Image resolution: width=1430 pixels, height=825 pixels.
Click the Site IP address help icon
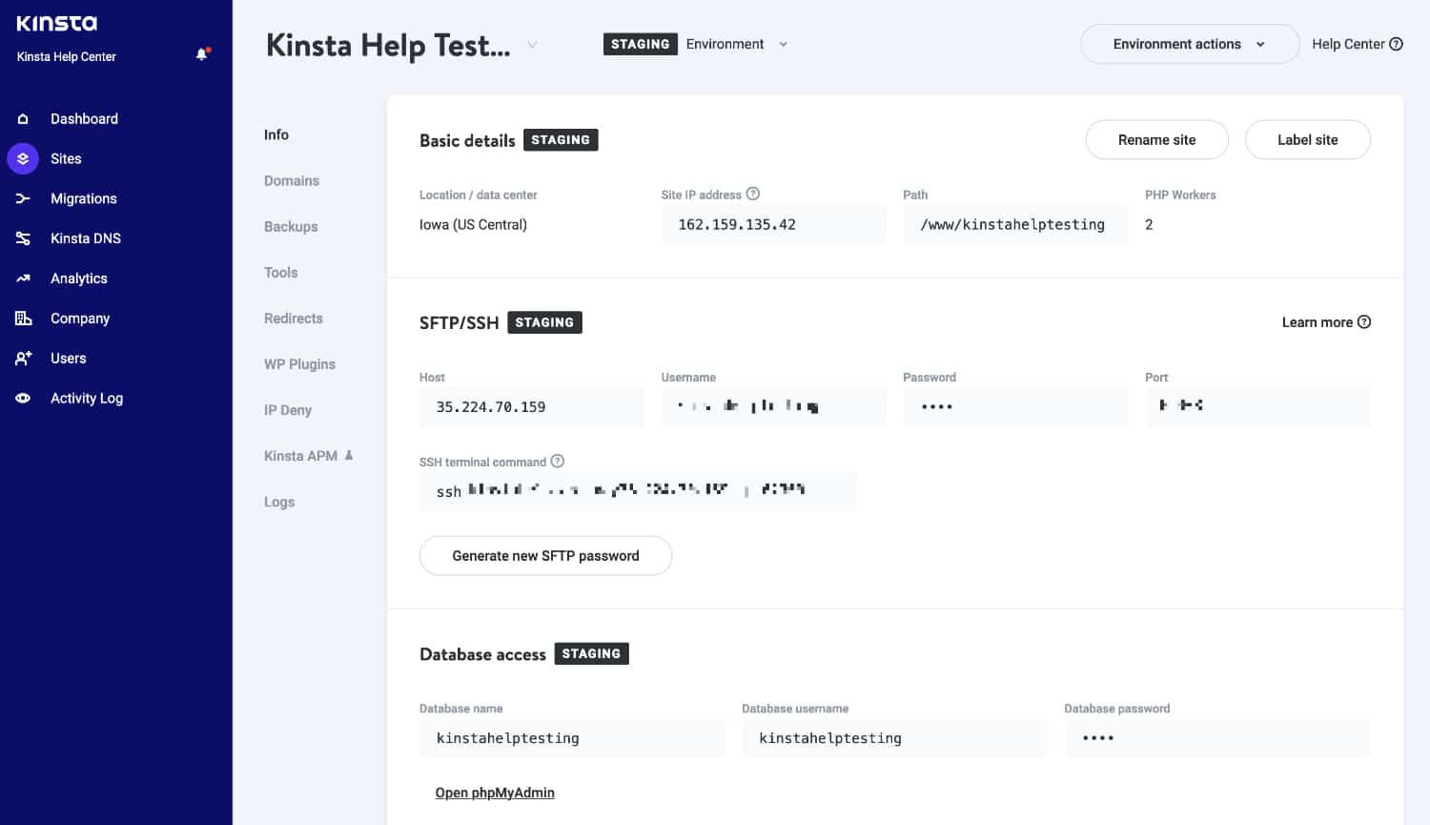tap(753, 194)
